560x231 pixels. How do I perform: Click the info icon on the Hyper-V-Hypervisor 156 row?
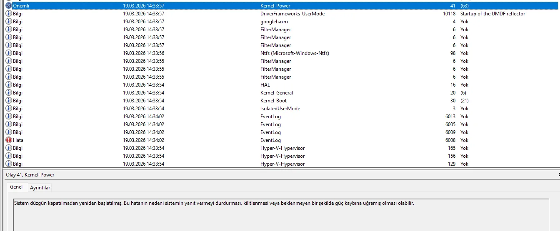click(x=9, y=156)
